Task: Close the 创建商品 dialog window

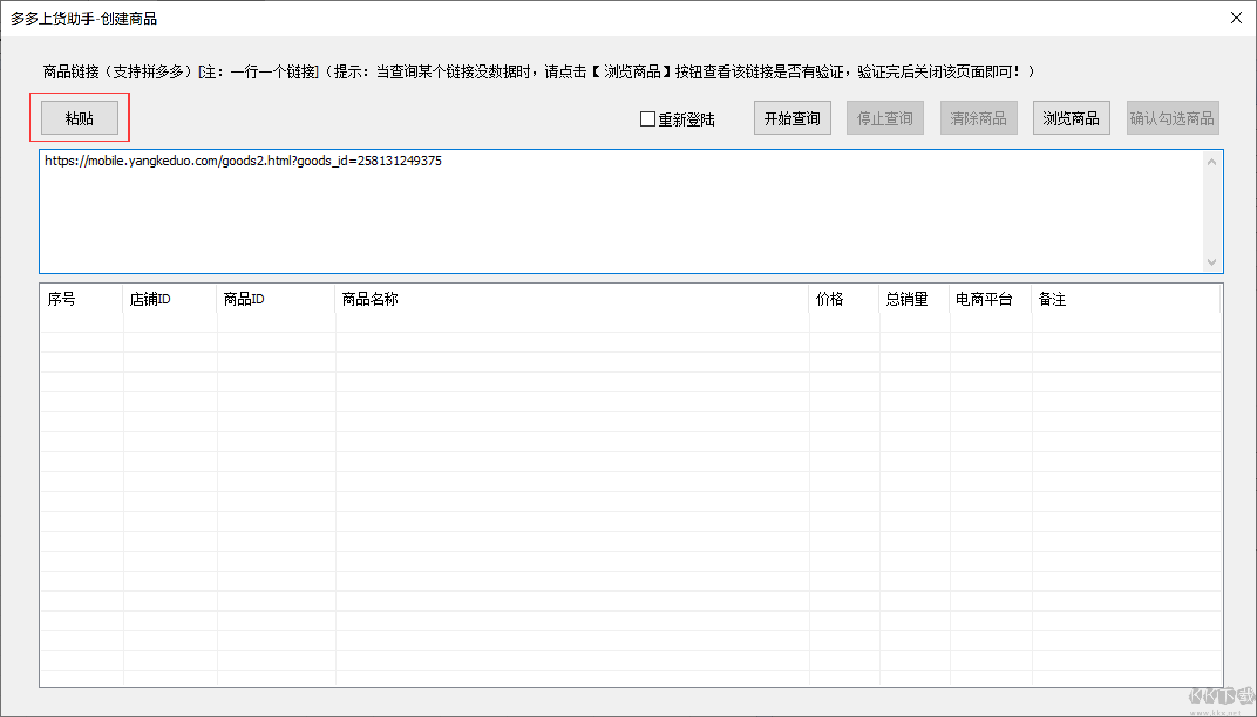Action: coord(1236,18)
